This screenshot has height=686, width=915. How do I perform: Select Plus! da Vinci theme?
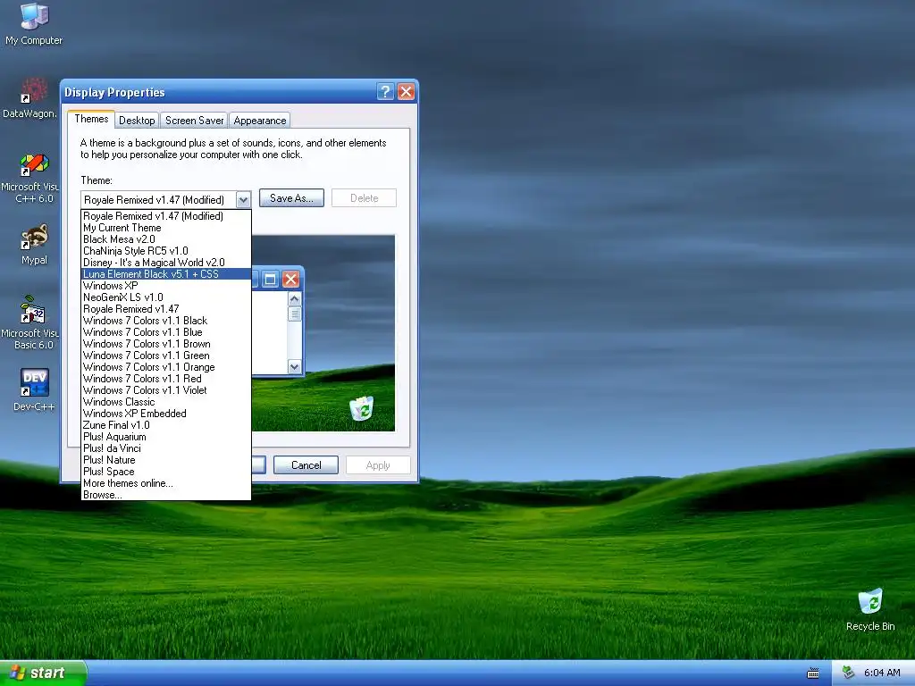pyautogui.click(x=166, y=448)
